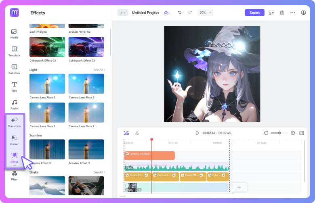Open the three-dots more options menu
This screenshot has width=315, height=203.
tap(293, 13)
